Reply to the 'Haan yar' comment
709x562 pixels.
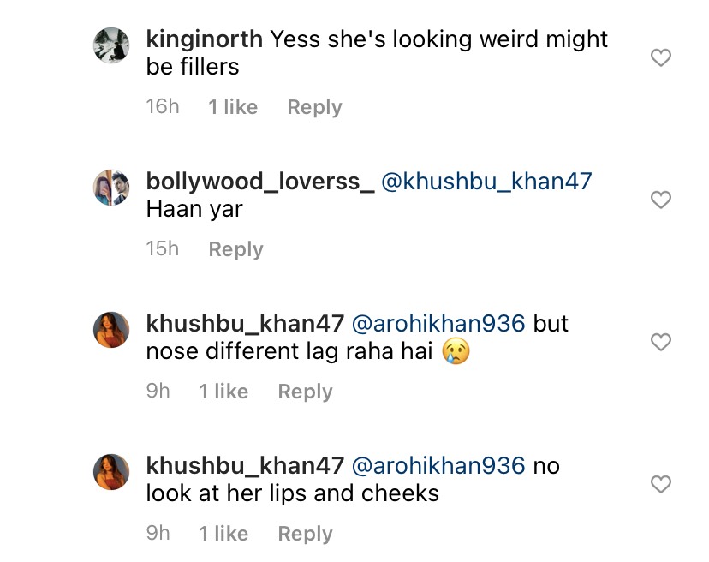coord(235,249)
